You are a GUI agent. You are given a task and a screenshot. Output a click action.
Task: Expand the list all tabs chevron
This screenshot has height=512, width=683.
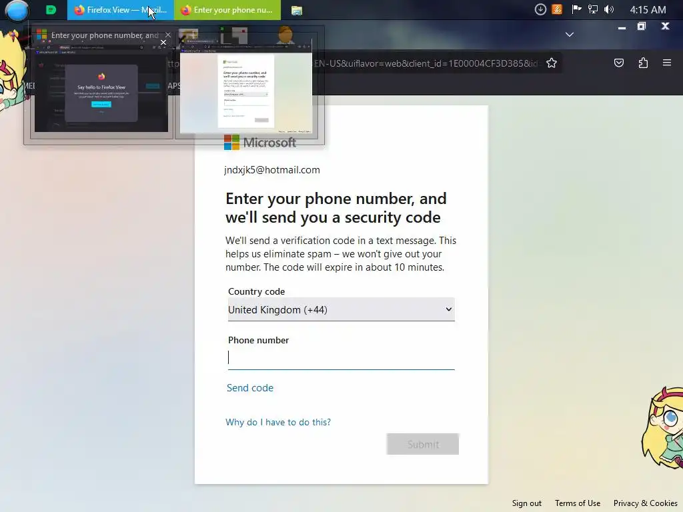point(570,35)
